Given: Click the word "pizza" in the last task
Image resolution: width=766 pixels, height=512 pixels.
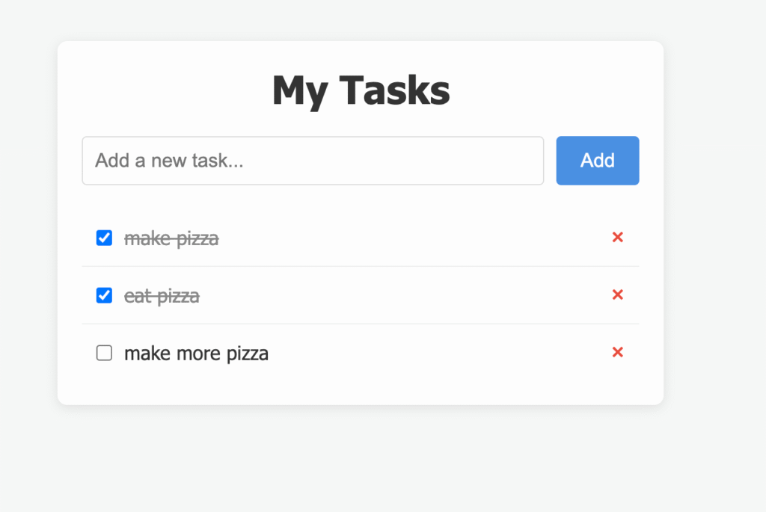Looking at the screenshot, I should (x=245, y=354).
